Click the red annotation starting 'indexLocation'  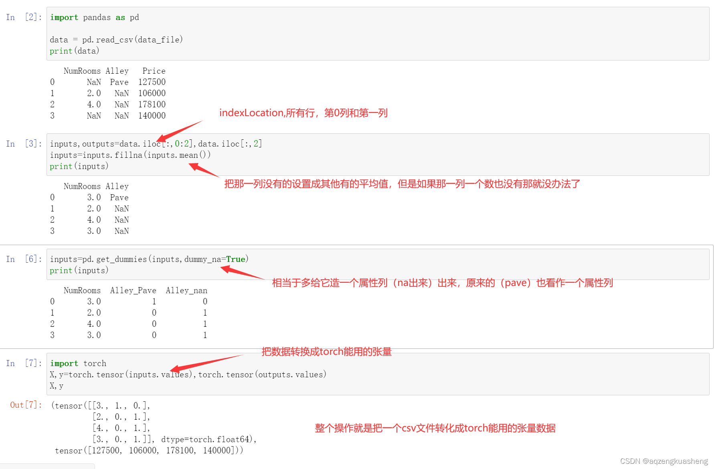tap(303, 113)
